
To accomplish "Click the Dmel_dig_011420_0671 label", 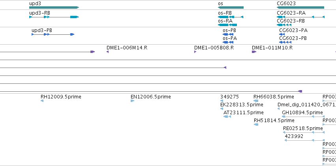I will click(x=307, y=105).
